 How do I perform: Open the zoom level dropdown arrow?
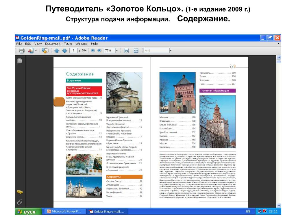point(117,50)
